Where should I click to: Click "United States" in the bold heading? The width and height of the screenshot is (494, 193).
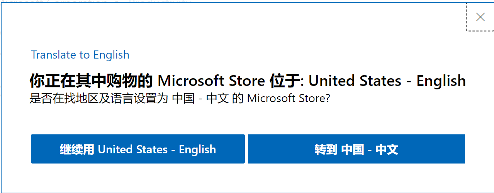click(x=355, y=81)
